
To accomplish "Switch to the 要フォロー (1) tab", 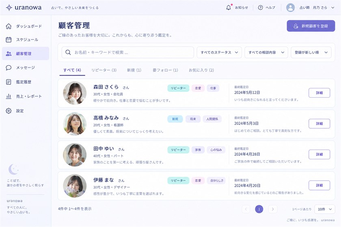I will [x=165, y=70].
